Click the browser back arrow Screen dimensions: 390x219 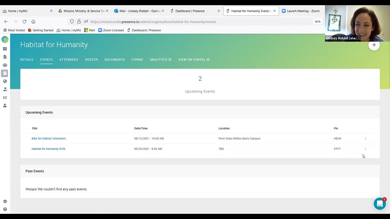pos(6,22)
